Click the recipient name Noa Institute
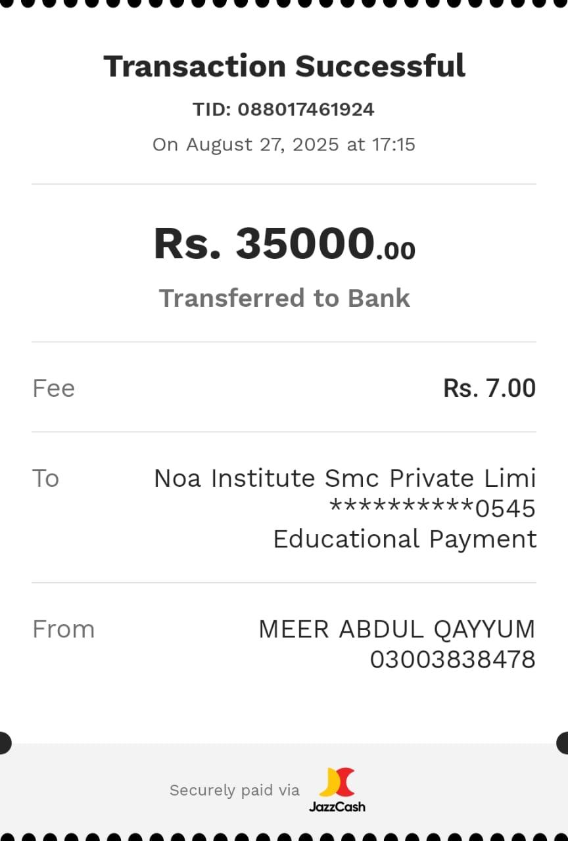Image resolution: width=568 pixels, height=841 pixels. click(x=344, y=478)
